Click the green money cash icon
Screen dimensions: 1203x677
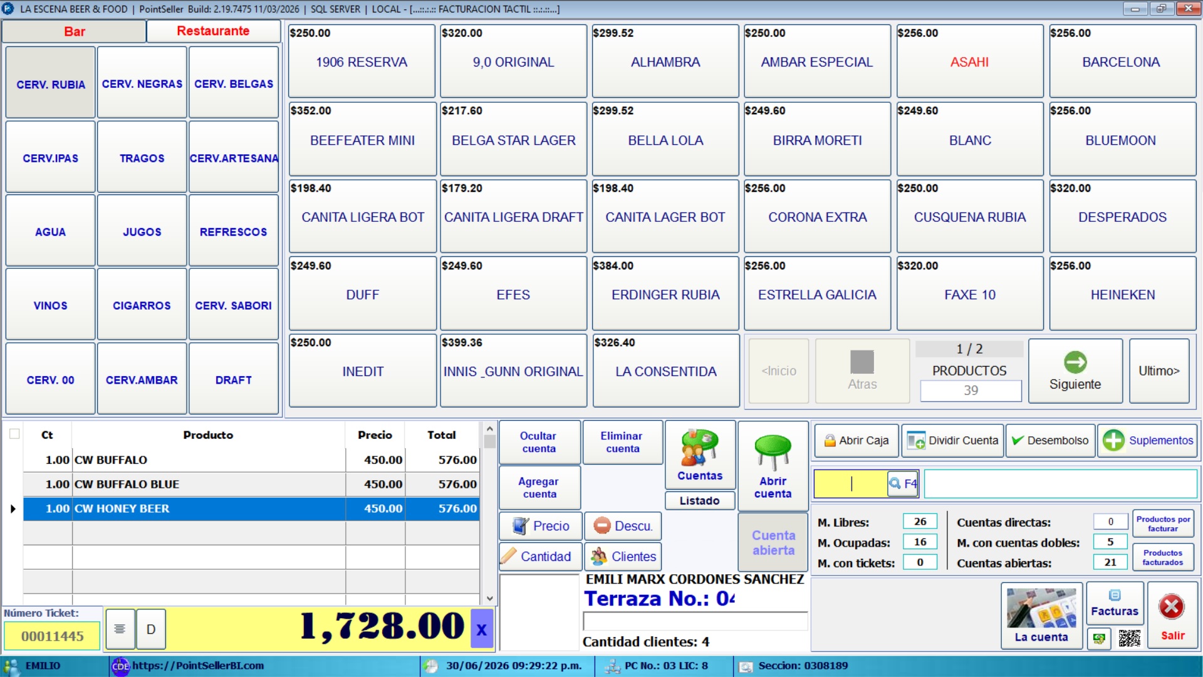[1099, 639]
